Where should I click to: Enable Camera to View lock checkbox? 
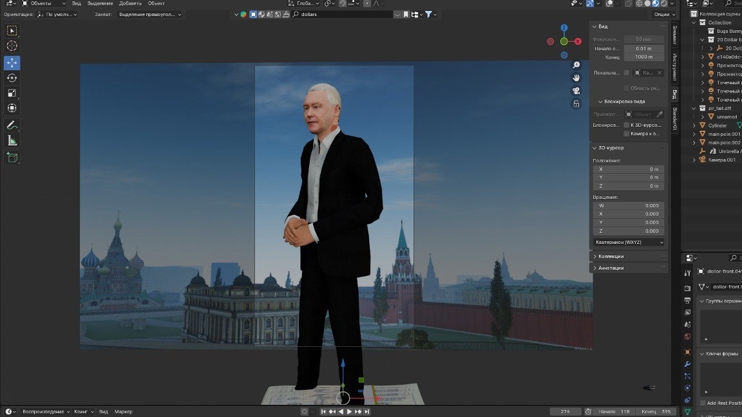point(627,134)
